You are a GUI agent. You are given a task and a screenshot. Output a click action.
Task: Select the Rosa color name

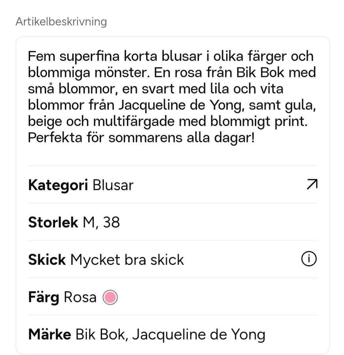coord(80,297)
